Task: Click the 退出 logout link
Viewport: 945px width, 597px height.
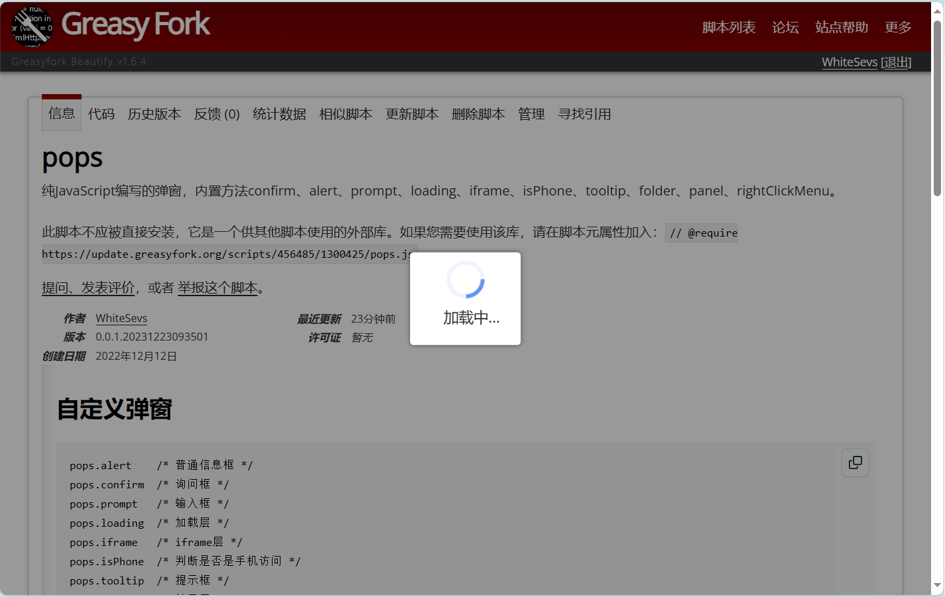Action: coord(896,62)
